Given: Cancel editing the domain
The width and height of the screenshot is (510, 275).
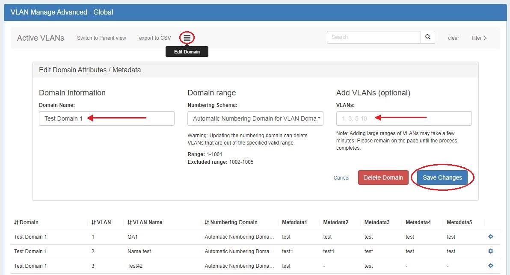Looking at the screenshot, I should coord(341,178).
